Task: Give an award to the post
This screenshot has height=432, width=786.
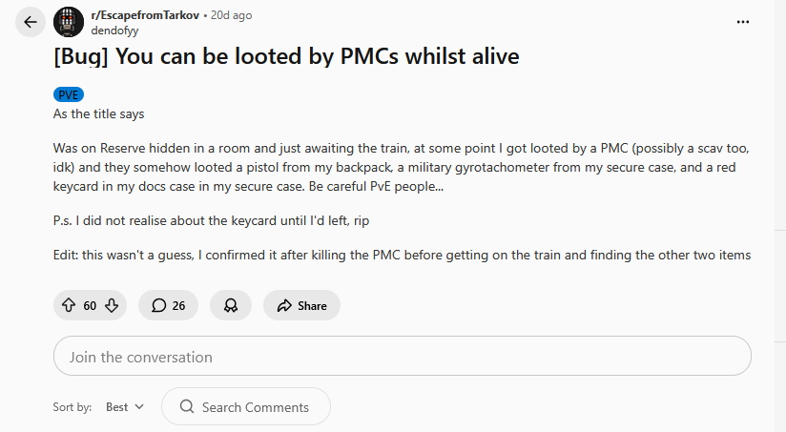Action: tap(231, 305)
